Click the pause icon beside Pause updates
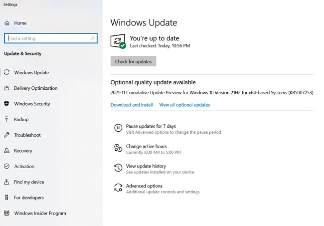 pos(118,128)
